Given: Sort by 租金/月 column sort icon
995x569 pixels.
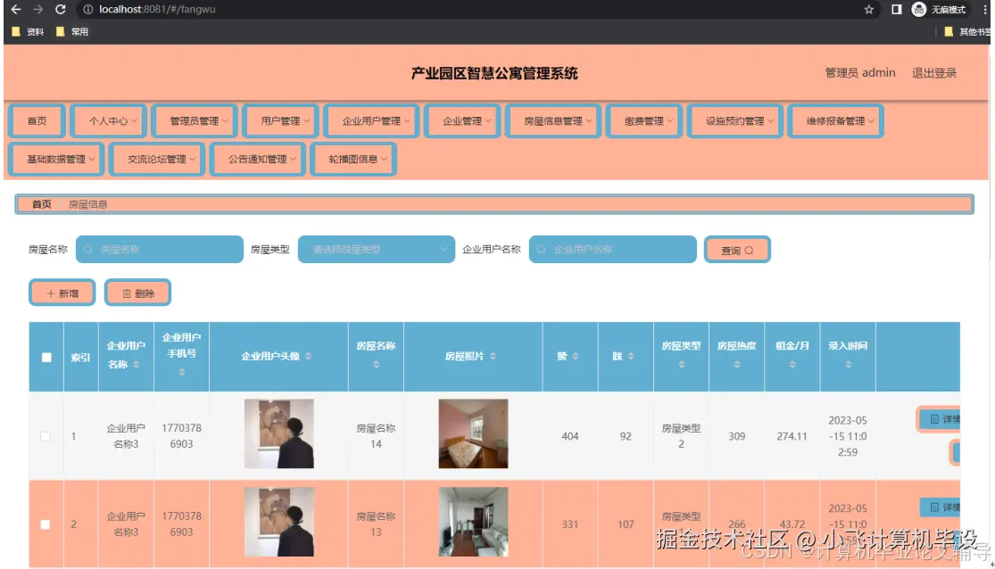Looking at the screenshot, I should point(792,365).
